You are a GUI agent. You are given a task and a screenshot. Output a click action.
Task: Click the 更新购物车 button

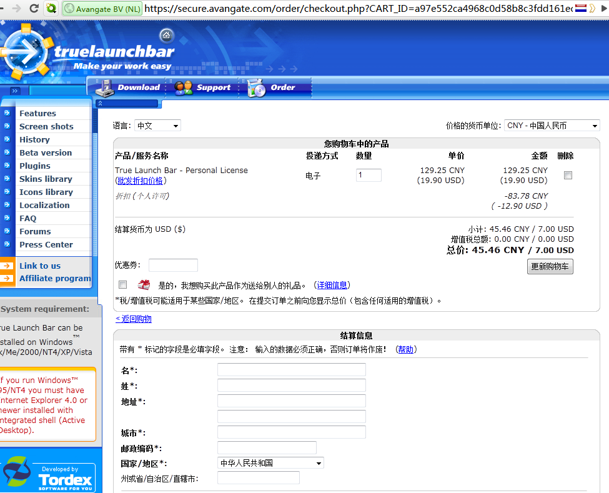tap(550, 267)
